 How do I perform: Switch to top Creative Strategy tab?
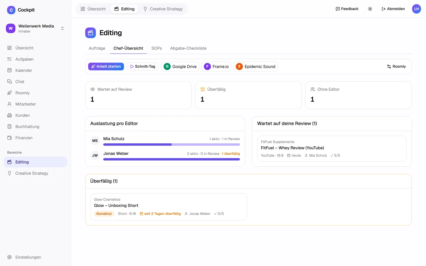tap(163, 9)
